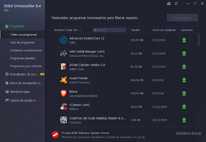Click AMD publisher Advanced Micro Devices text
Viewport: 206px width, 142px height.
87,56
